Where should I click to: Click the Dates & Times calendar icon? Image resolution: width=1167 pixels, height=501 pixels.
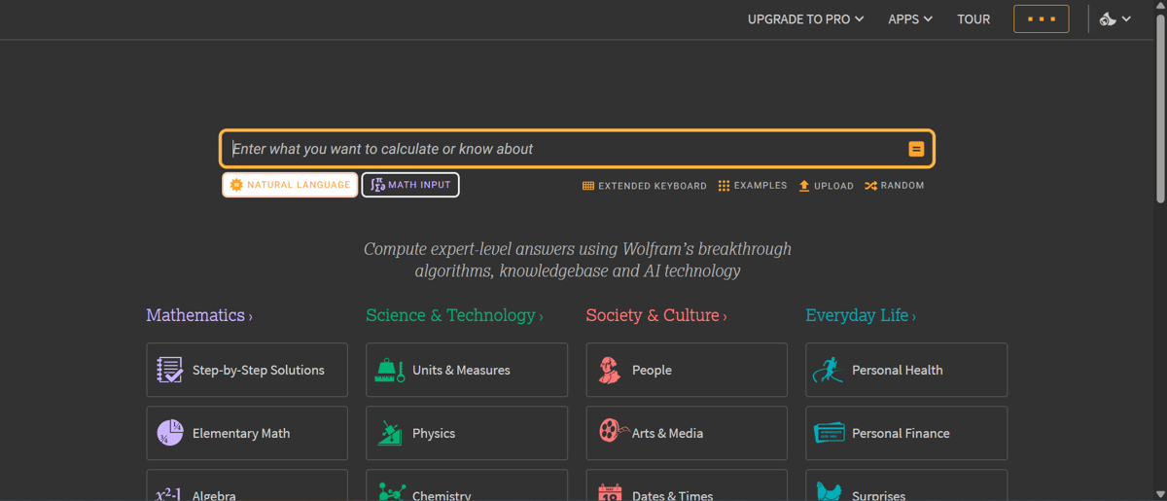[x=610, y=492]
